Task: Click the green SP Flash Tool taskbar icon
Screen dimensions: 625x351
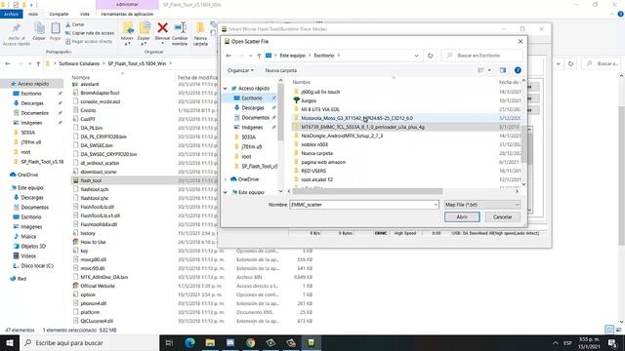Action: (x=311, y=342)
